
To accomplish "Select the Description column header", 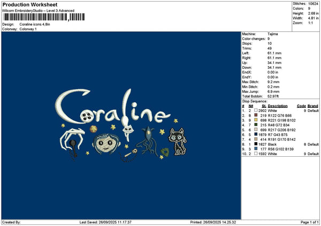I will tap(277, 106).
